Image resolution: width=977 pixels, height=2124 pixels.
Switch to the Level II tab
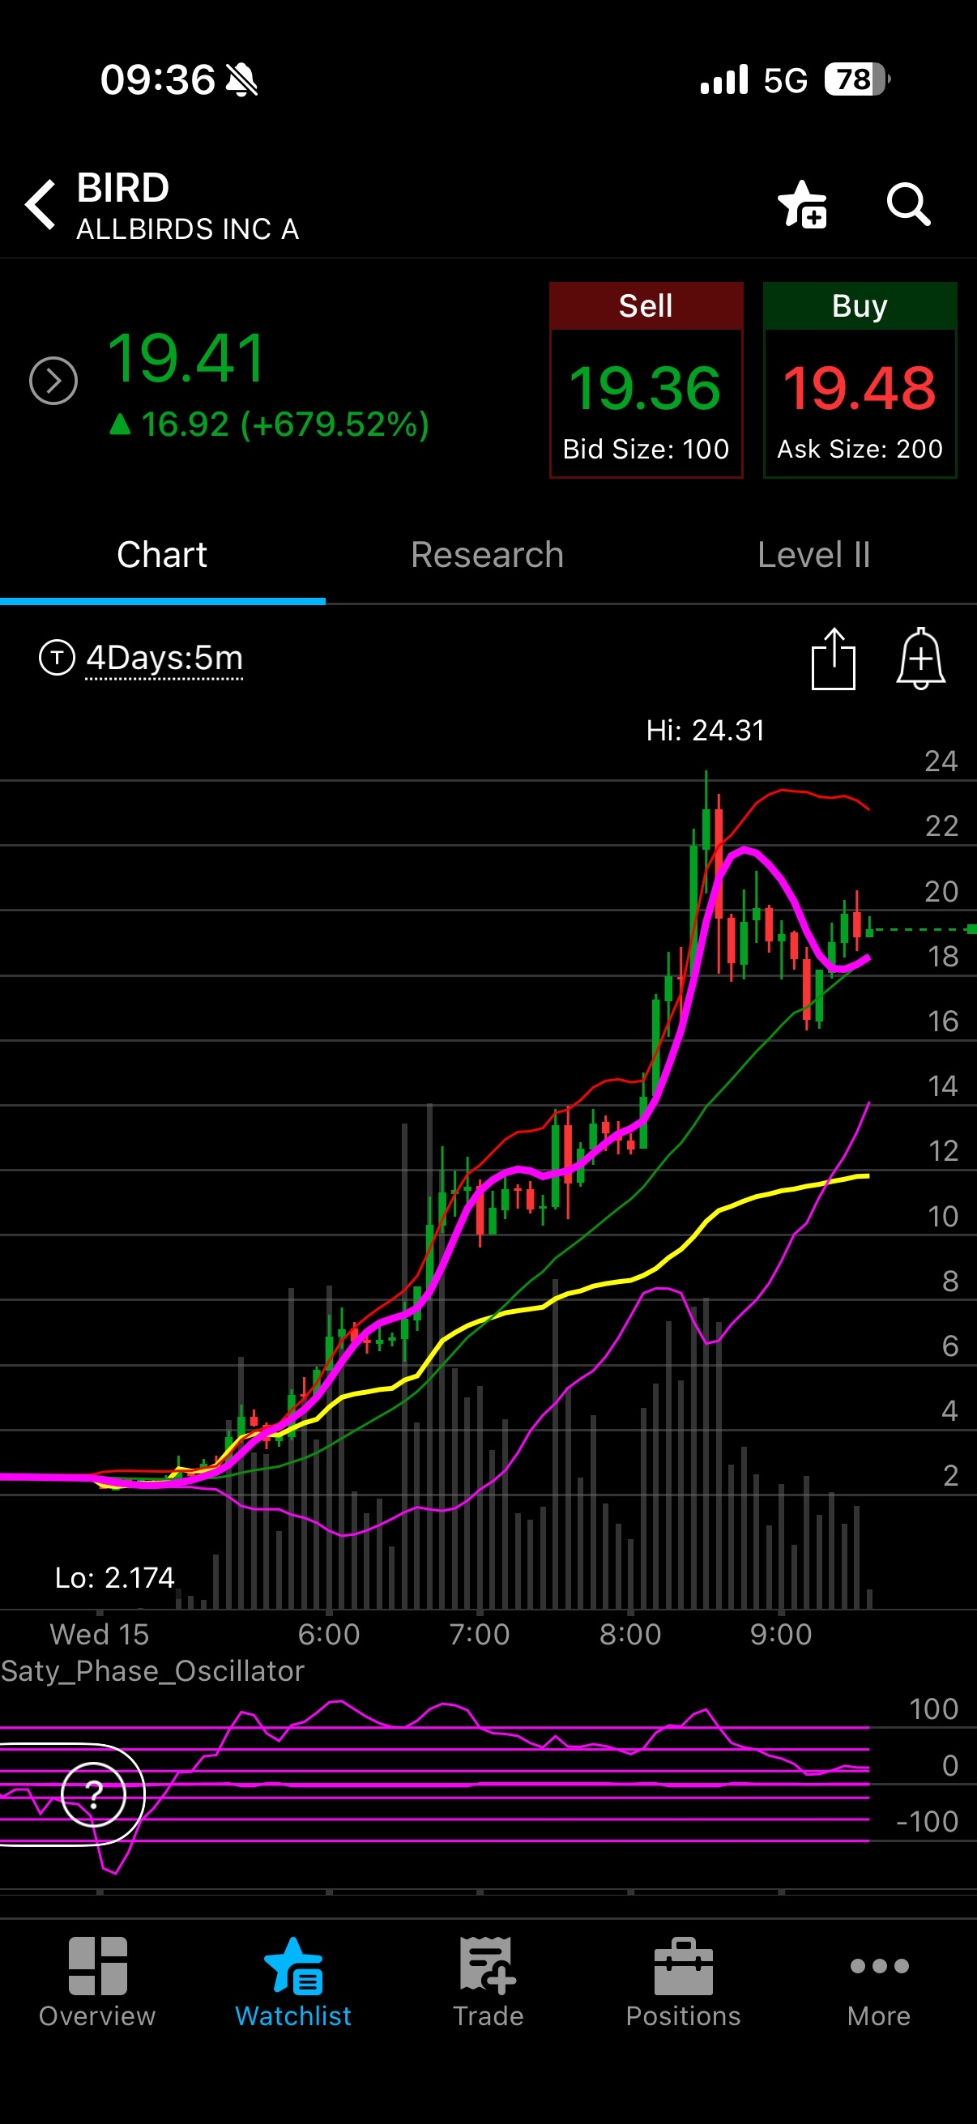[813, 555]
